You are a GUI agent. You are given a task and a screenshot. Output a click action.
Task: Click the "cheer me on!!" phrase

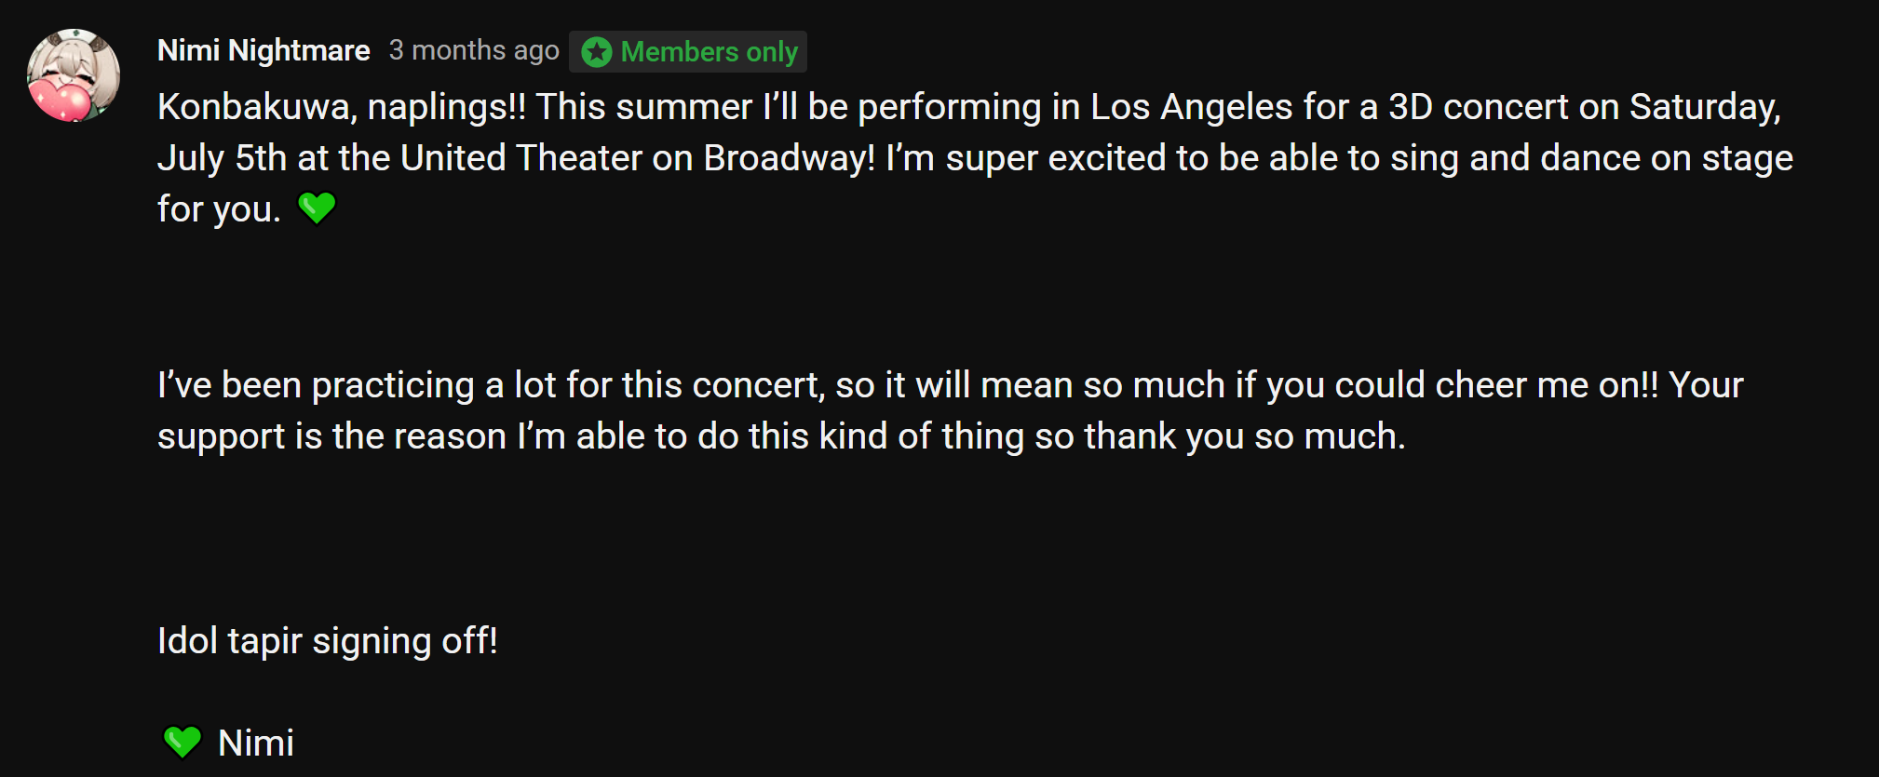pyautogui.click(x=1547, y=385)
